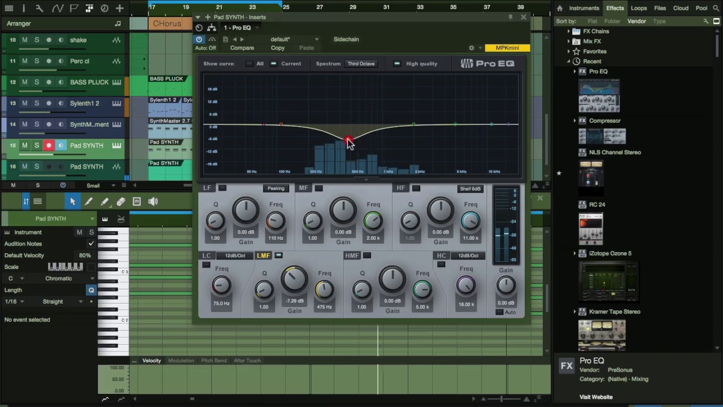
Task: Mute the Pad SYNTH track 15
Action: click(x=24, y=145)
